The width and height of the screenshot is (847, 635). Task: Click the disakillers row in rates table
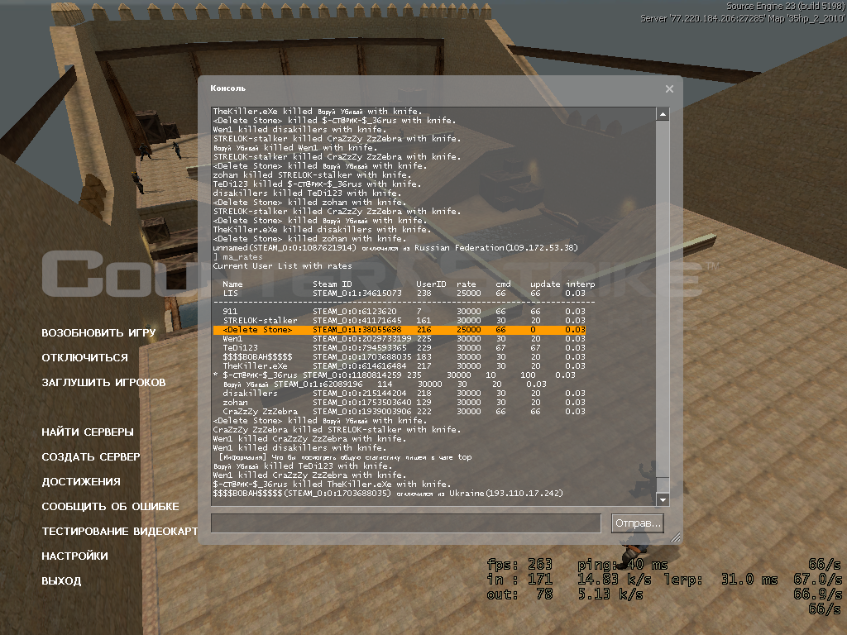pyautogui.click(x=404, y=393)
